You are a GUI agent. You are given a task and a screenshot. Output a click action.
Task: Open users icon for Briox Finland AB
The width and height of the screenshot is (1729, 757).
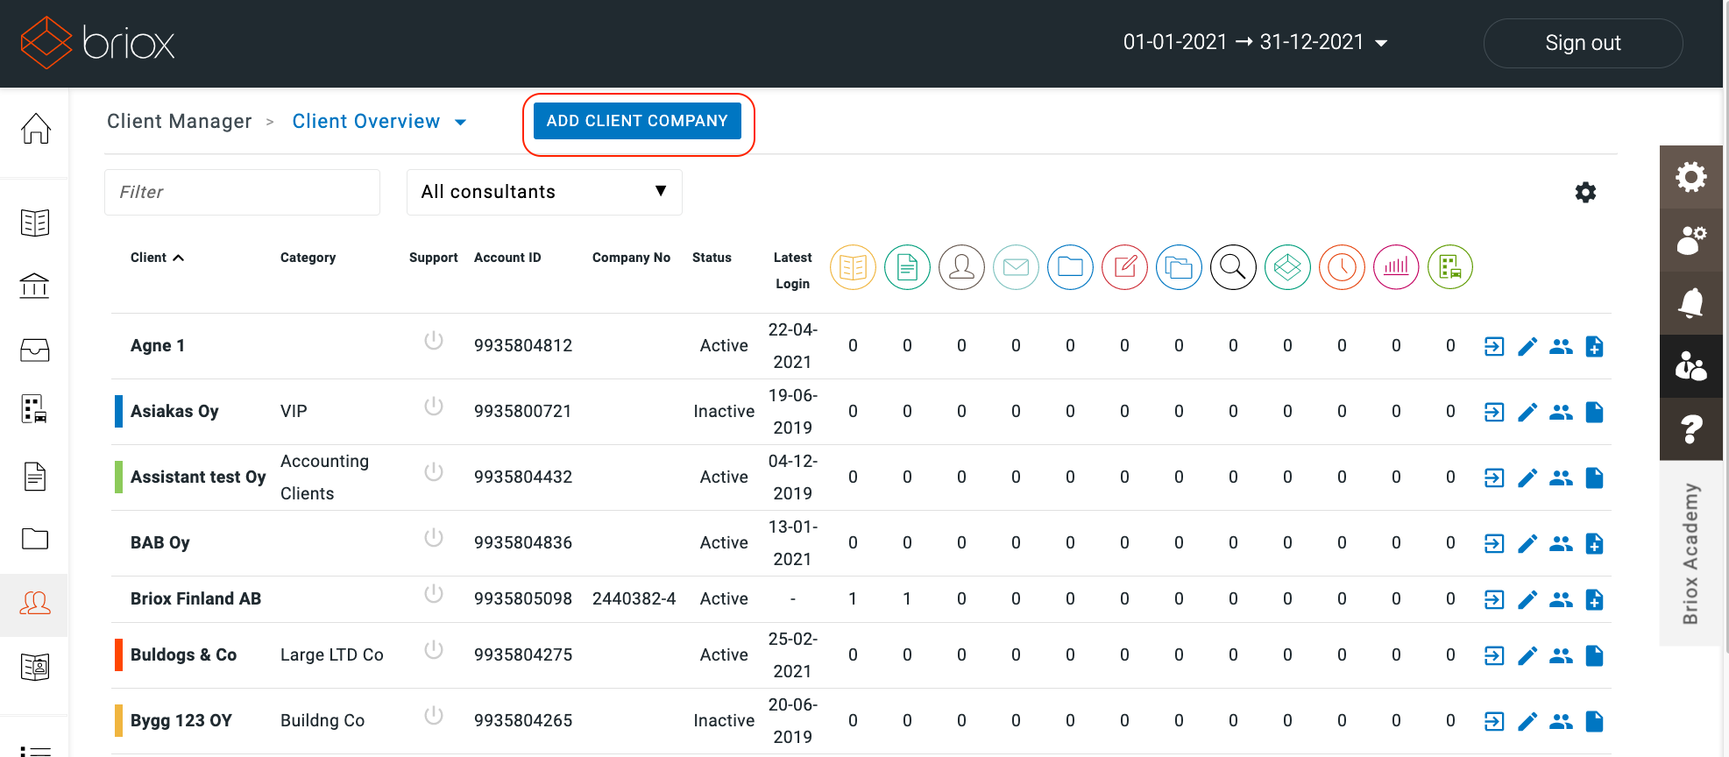tap(1561, 600)
